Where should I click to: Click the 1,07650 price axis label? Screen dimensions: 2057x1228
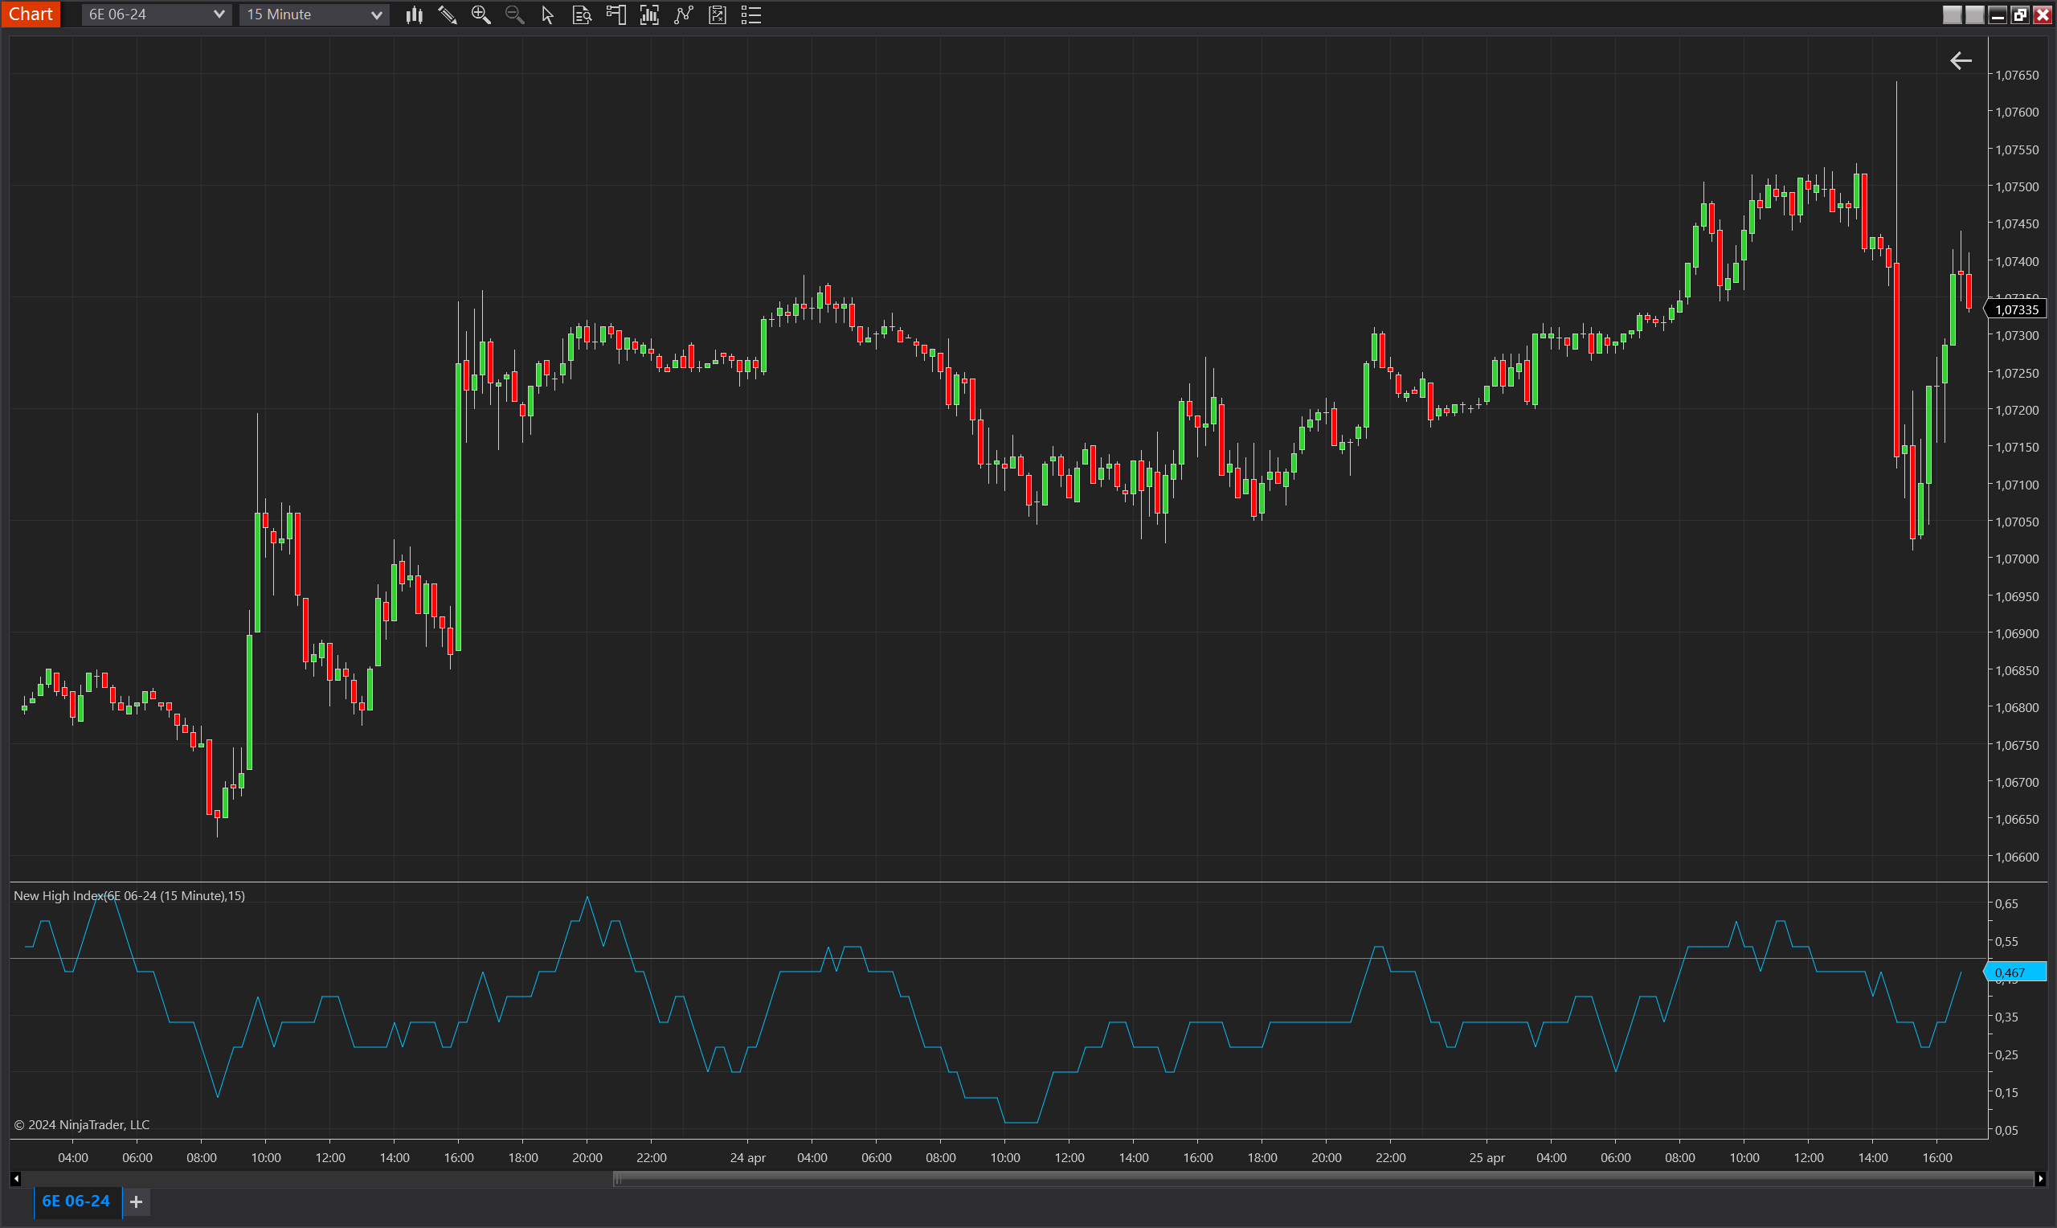2018,76
